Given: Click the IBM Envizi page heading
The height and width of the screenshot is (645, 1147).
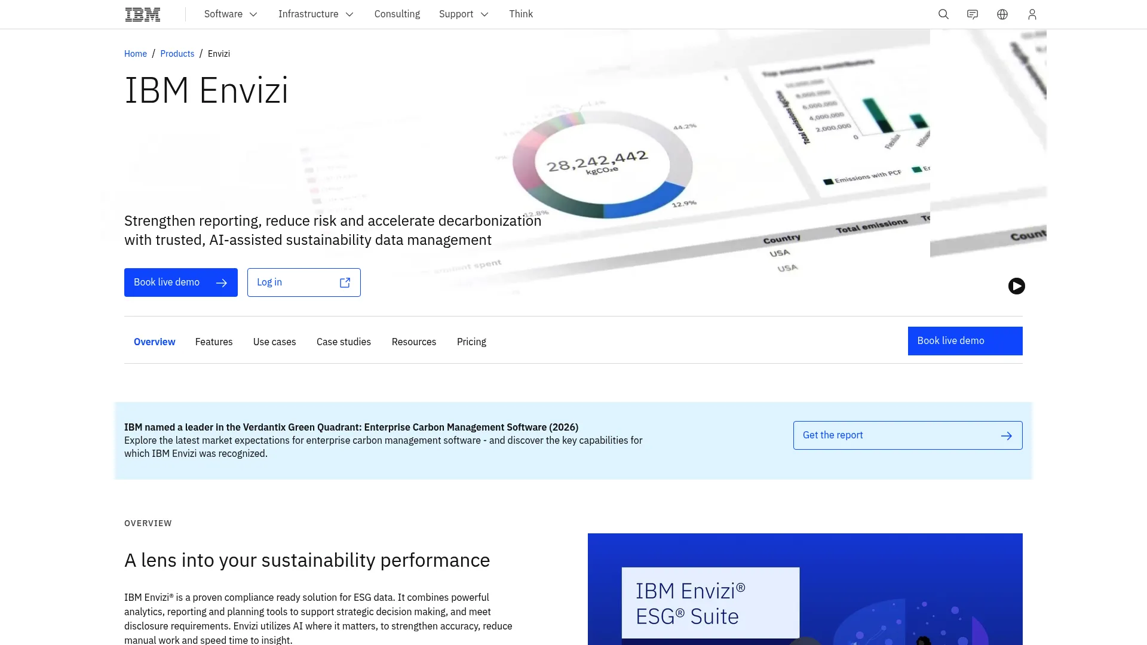Looking at the screenshot, I should click(x=207, y=91).
